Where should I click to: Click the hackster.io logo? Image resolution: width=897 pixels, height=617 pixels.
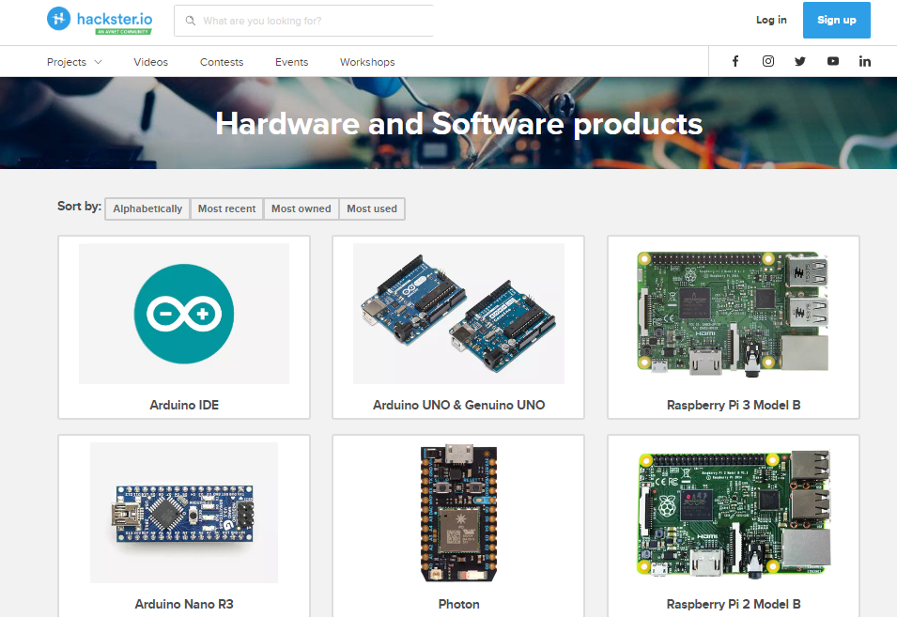(100, 20)
